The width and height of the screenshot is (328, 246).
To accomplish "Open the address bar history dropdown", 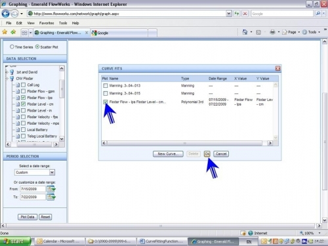I will click(228, 14).
